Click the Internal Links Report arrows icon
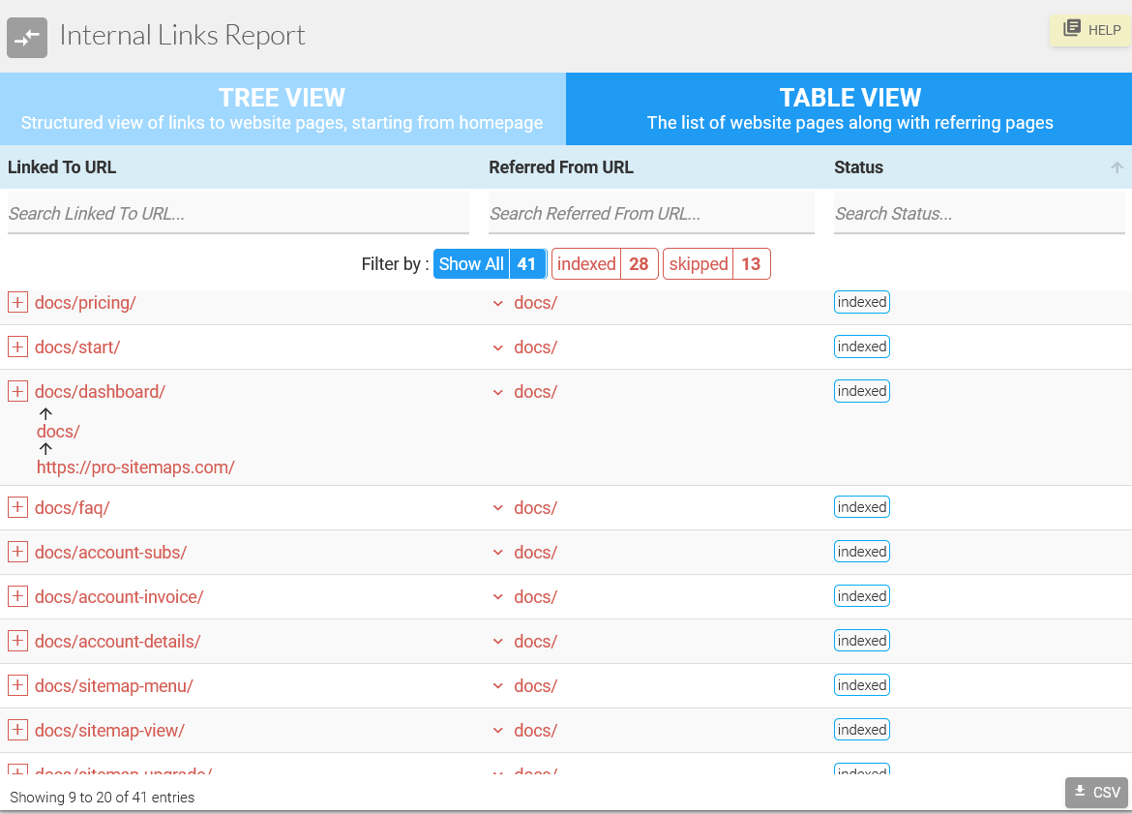 (26, 37)
